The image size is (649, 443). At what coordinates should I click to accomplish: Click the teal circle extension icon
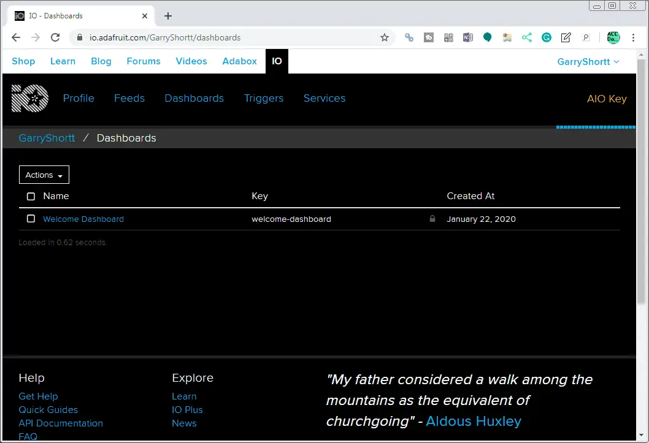click(487, 37)
